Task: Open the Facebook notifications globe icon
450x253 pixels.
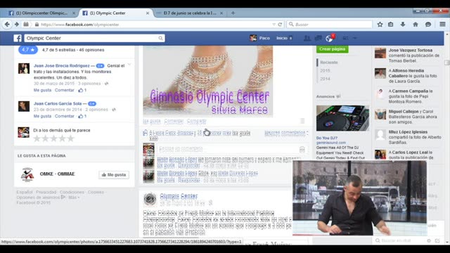Action: click(330, 38)
